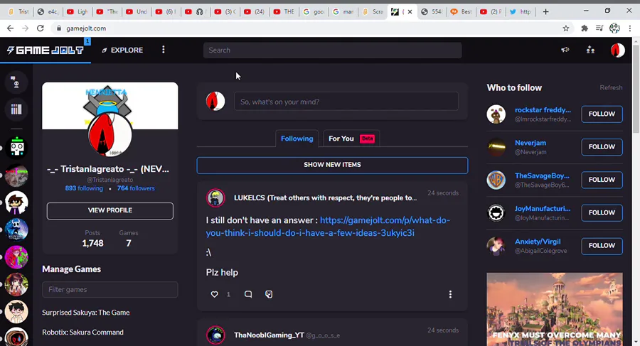This screenshot has height=346, width=640.
Task: Click SHOW NEW ITEMS button
Action: (332, 166)
